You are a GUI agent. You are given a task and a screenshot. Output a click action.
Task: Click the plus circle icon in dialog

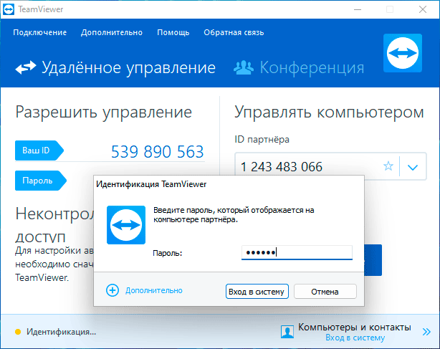pos(113,290)
